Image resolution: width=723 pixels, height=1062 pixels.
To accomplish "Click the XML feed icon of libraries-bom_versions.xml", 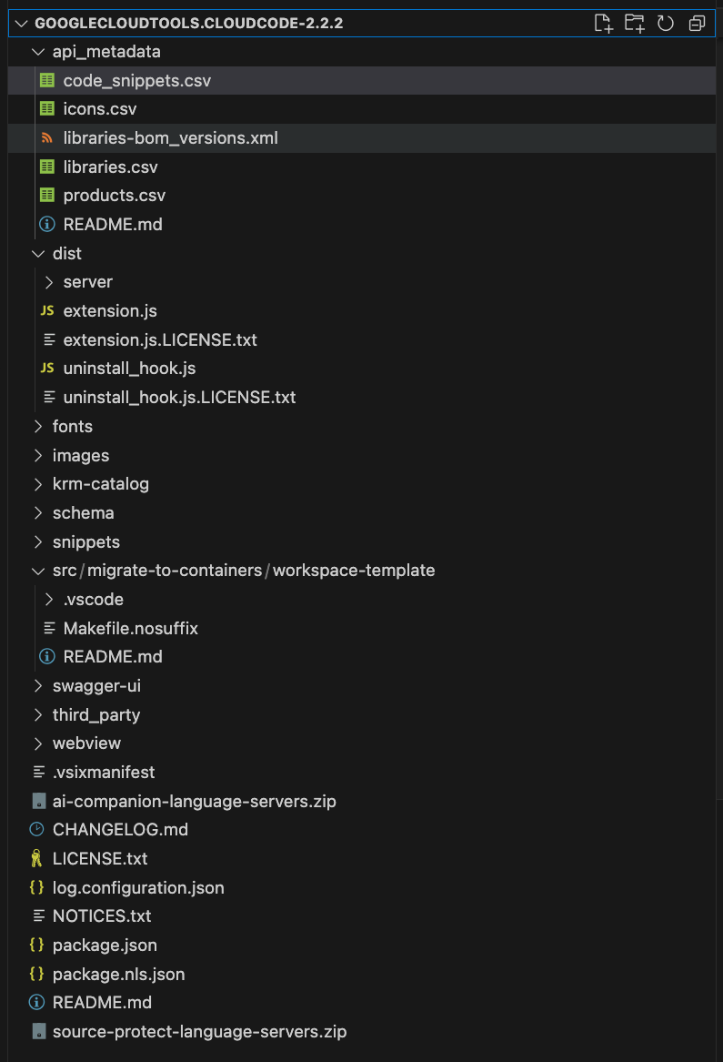I will [x=46, y=138].
